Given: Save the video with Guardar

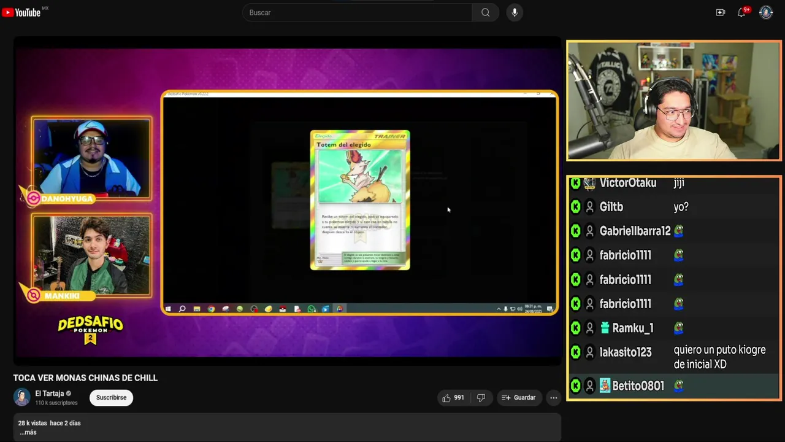Looking at the screenshot, I should (519, 398).
